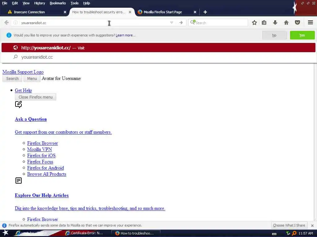The width and height of the screenshot is (317, 237).
Task: Click Choose What I Share button
Action: (x=289, y=225)
